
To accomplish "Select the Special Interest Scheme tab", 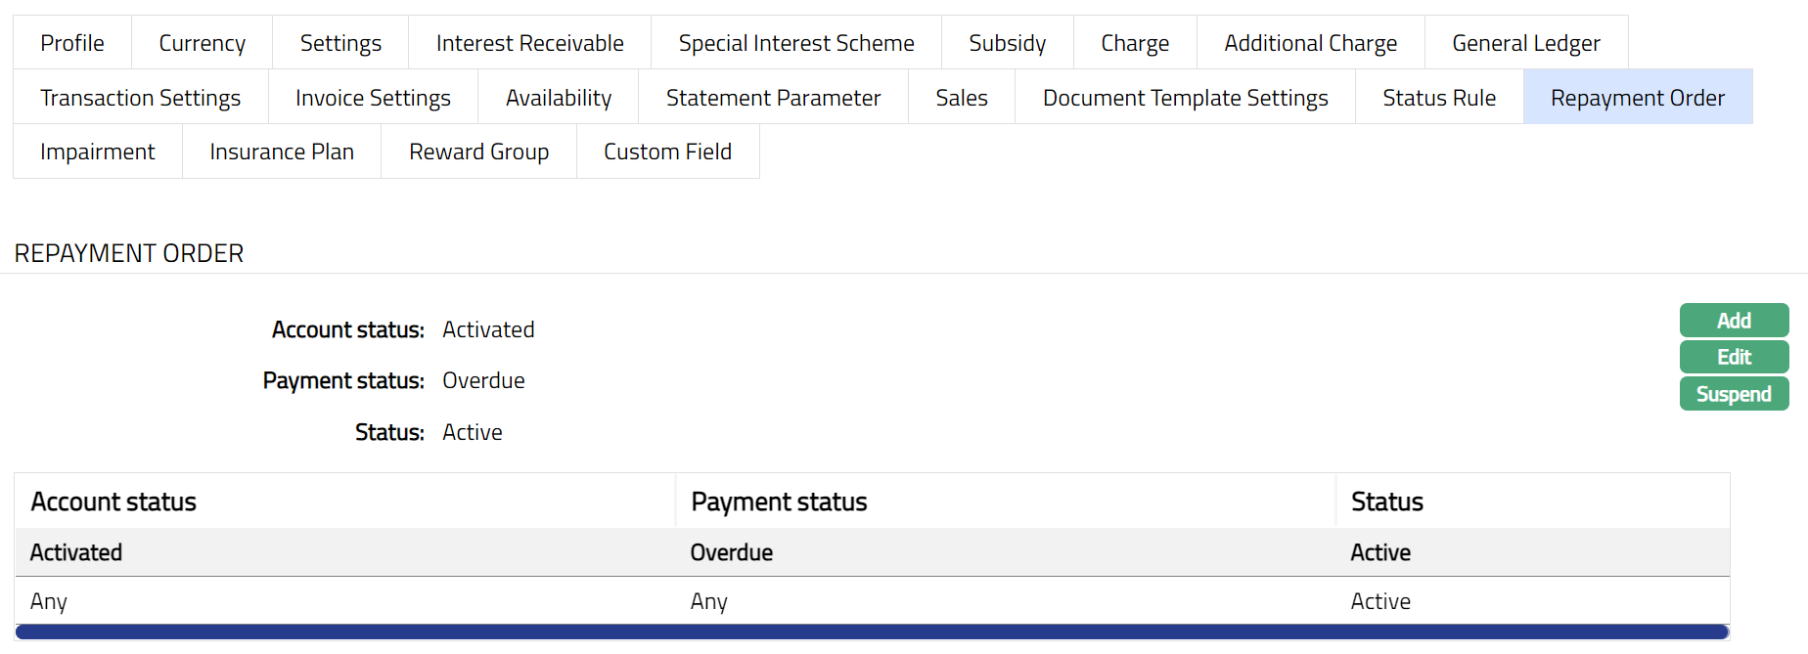I will (x=795, y=43).
